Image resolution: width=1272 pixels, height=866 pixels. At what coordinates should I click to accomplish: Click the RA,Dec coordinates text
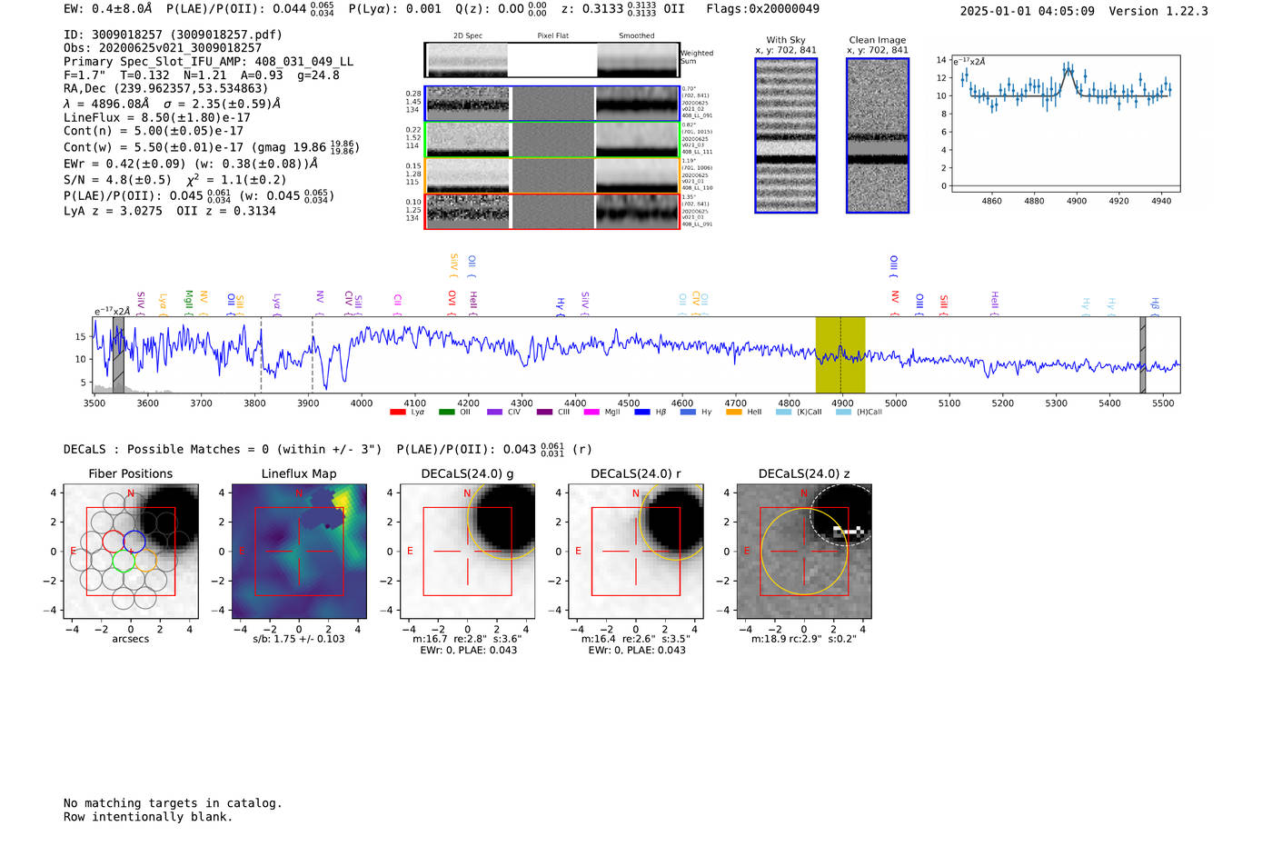[166, 89]
